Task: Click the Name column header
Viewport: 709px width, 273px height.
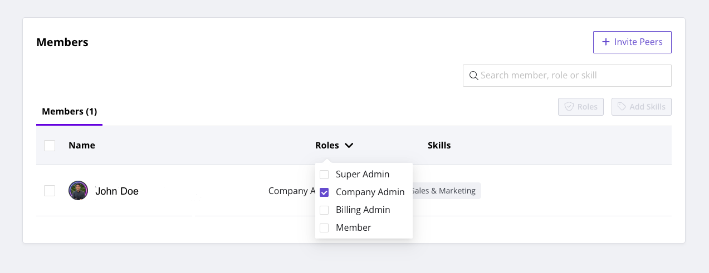Action: [82, 146]
